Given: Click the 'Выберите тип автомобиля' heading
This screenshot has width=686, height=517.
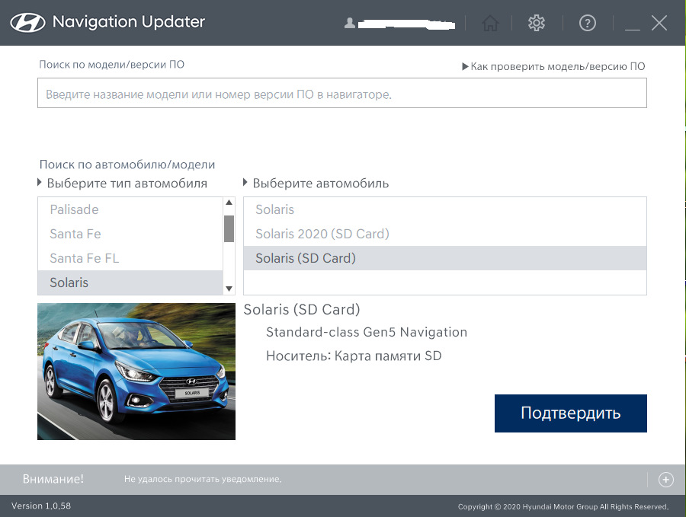Looking at the screenshot, I should tap(127, 183).
